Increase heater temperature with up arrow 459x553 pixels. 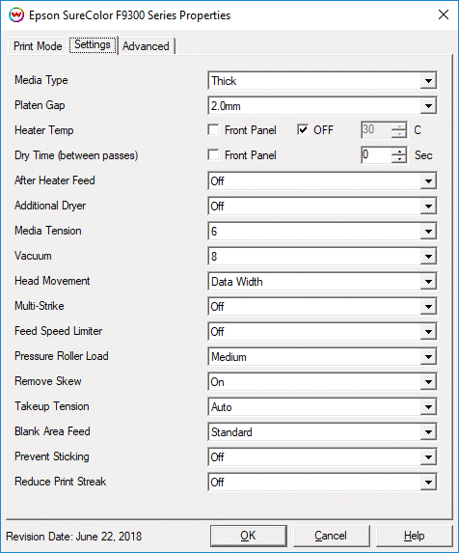click(399, 126)
